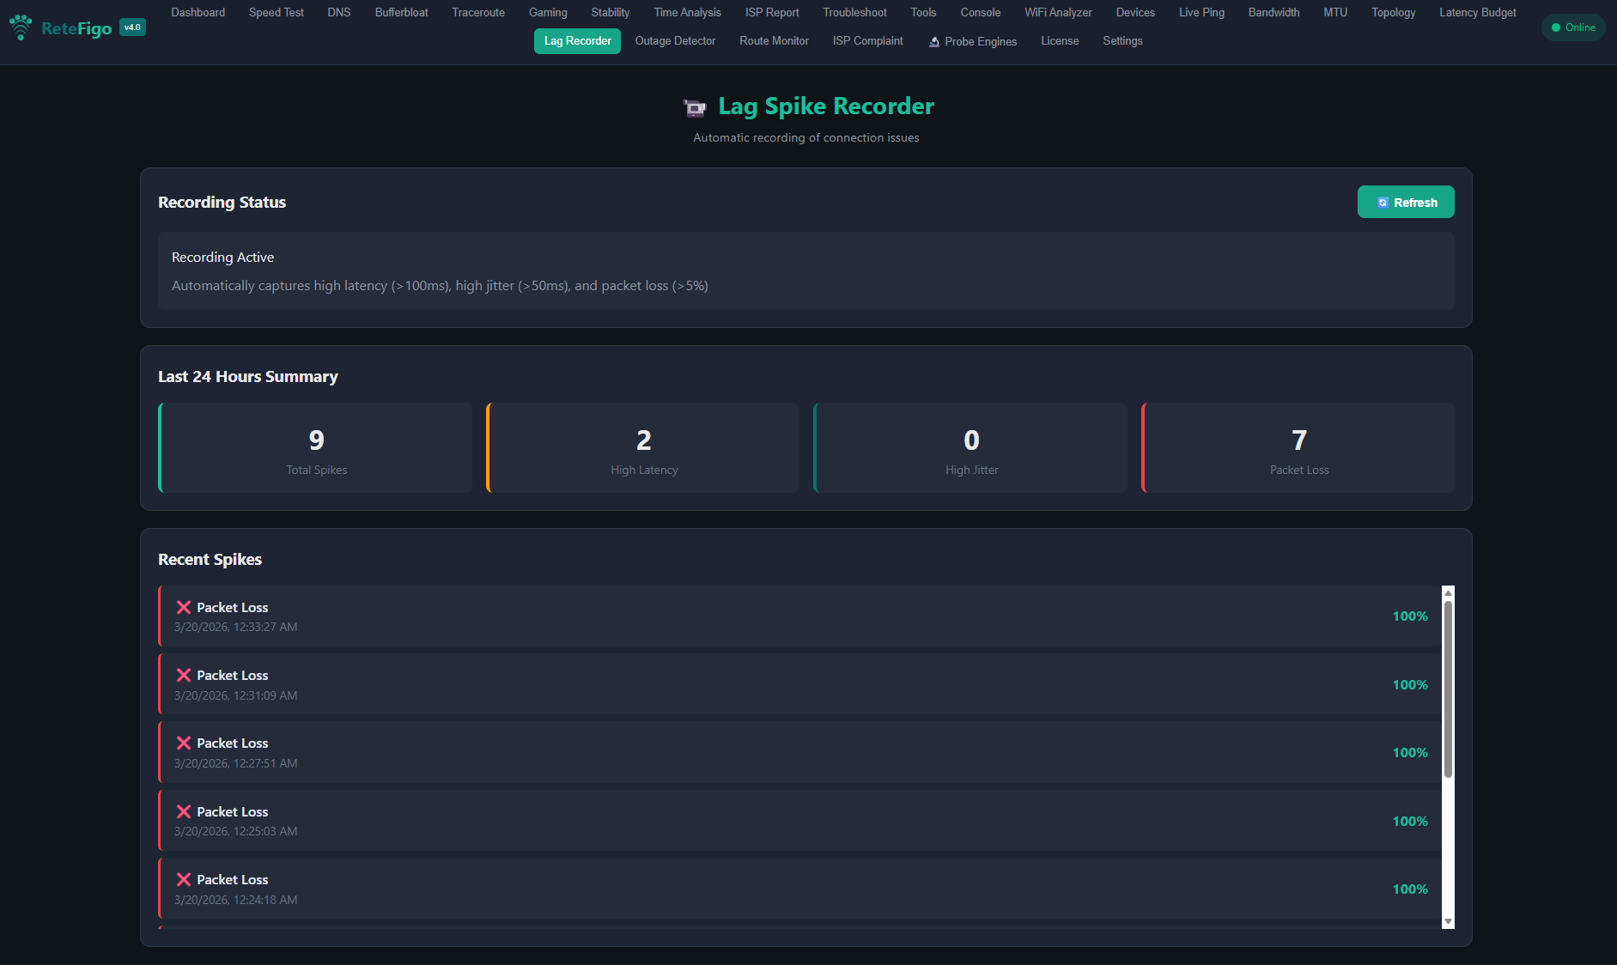Open the Outage Detector tab
This screenshot has width=1617, height=965.
pyautogui.click(x=675, y=41)
